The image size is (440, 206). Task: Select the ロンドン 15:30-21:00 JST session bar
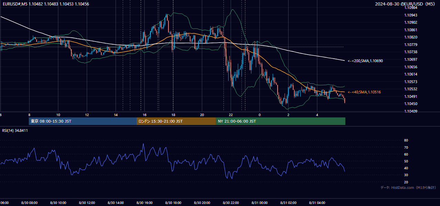[176, 121]
